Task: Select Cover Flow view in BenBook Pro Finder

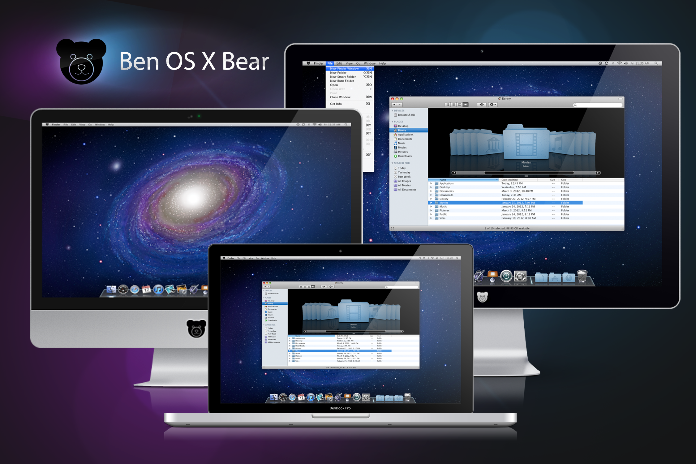Action: (313, 287)
